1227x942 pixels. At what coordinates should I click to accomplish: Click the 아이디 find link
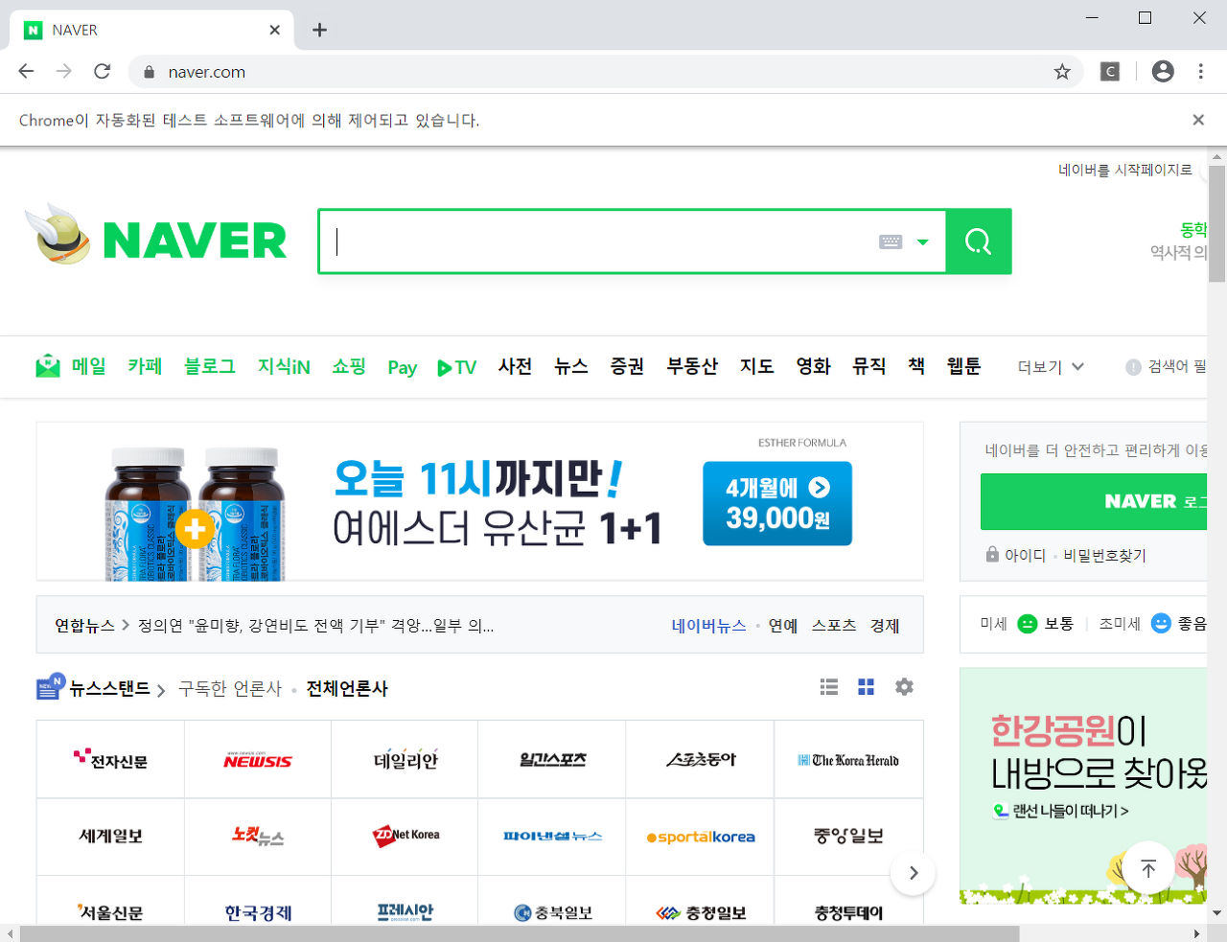coord(1025,556)
